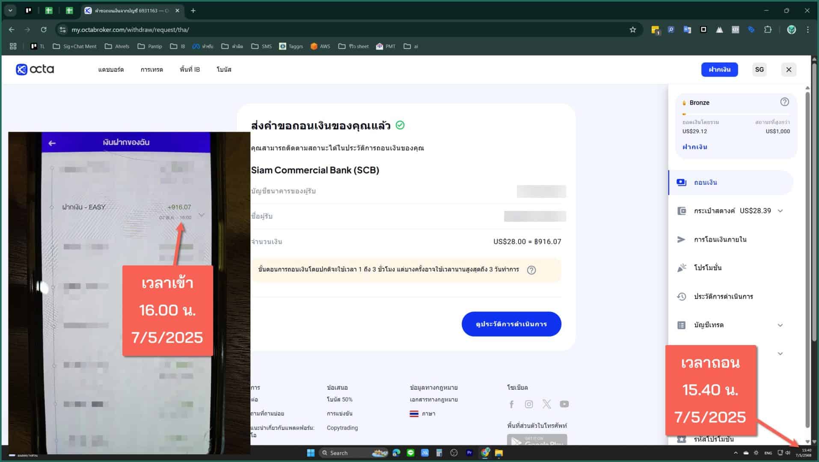This screenshot has height=462, width=819.
Task: Open การแข่งขัน footer link
Action: pos(339,414)
